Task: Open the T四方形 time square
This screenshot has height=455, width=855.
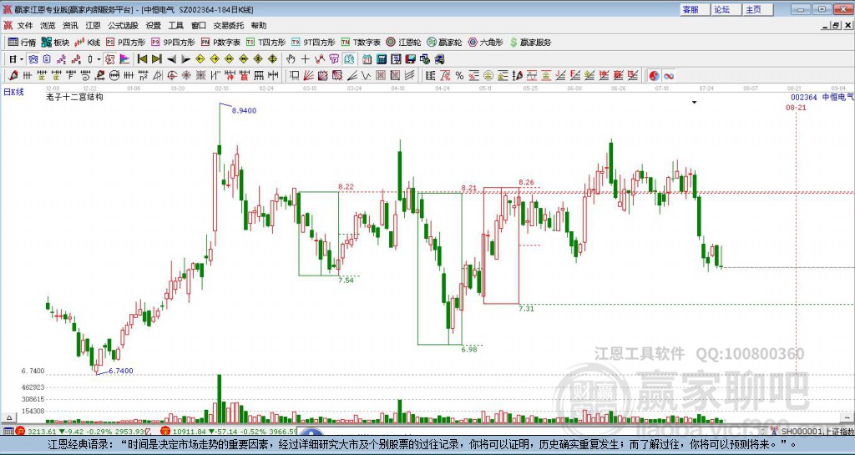Action: click(x=266, y=42)
